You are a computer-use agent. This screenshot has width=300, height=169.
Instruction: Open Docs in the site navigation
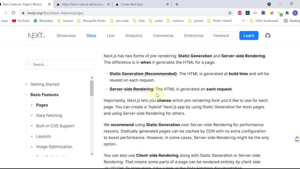click(91, 36)
